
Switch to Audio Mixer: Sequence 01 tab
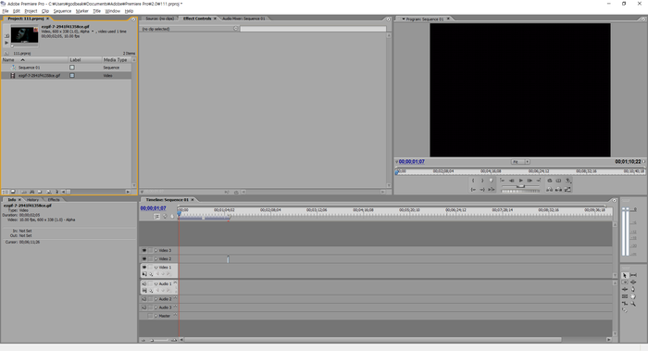tap(243, 19)
